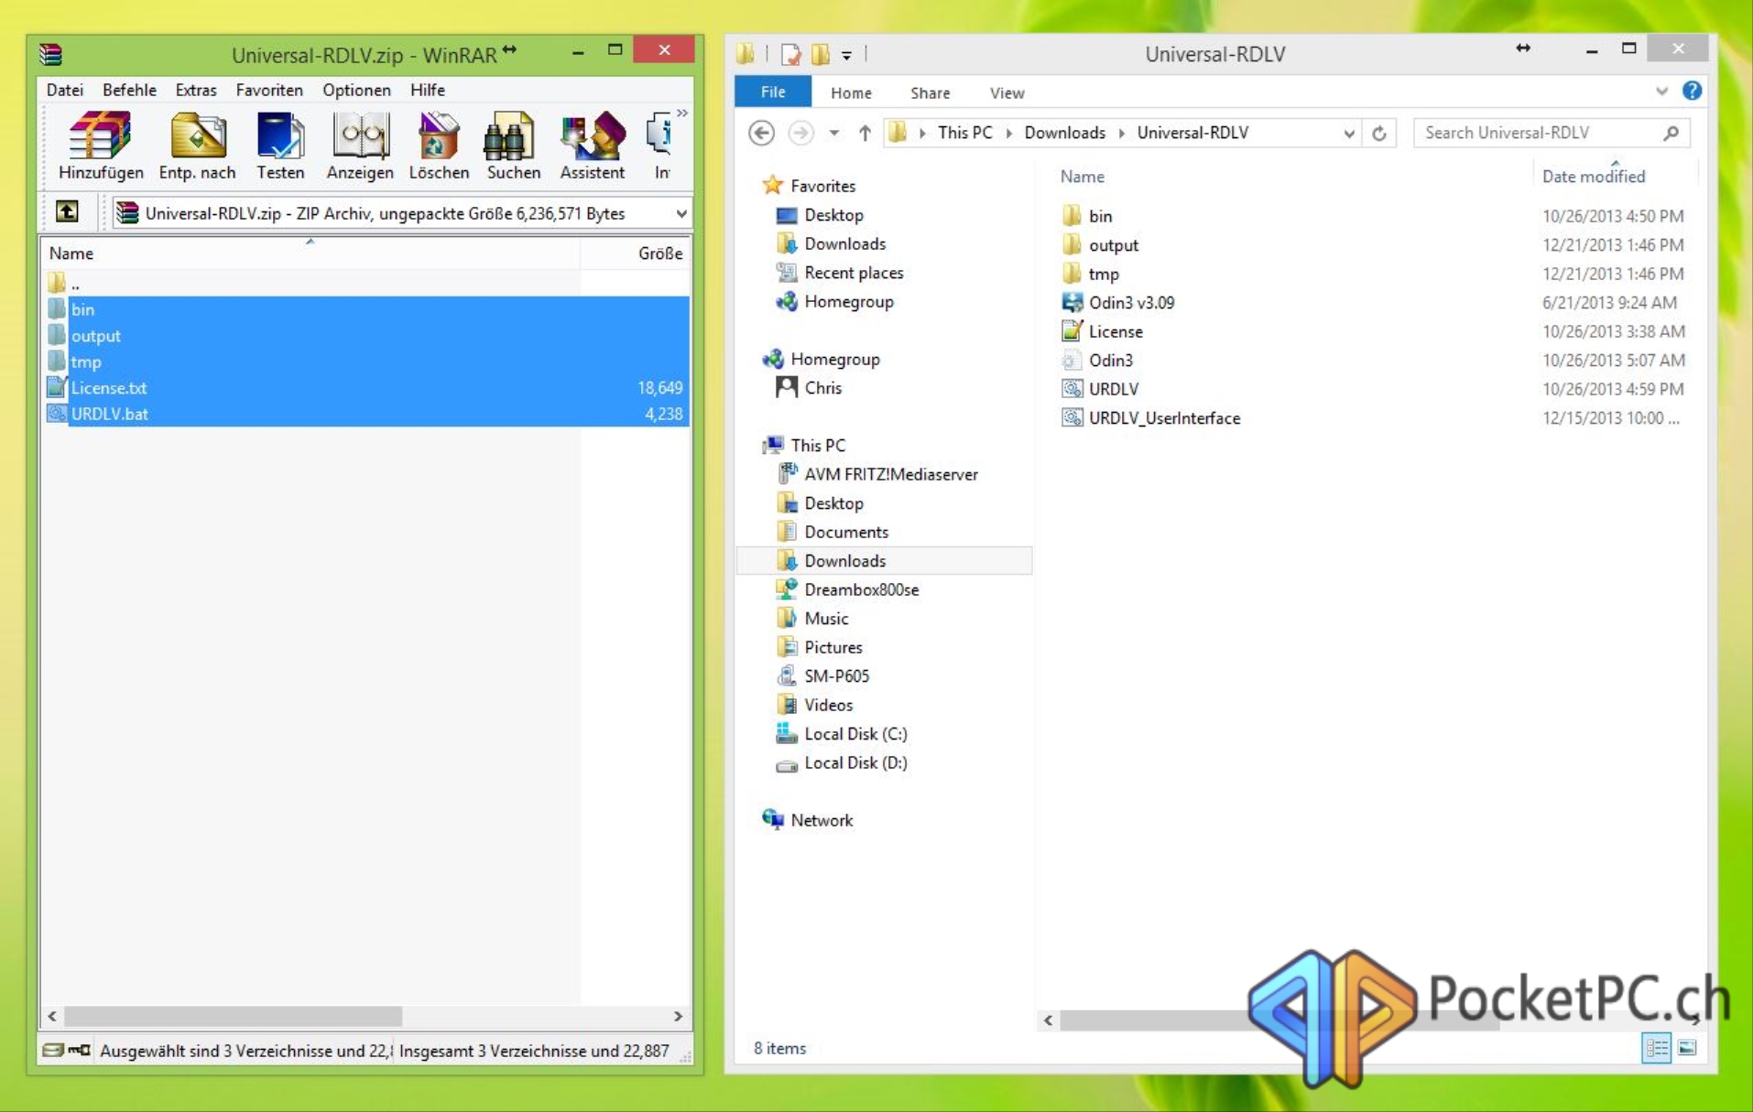1753x1112 pixels.
Task: Open the Befehle menu
Action: pos(129,90)
